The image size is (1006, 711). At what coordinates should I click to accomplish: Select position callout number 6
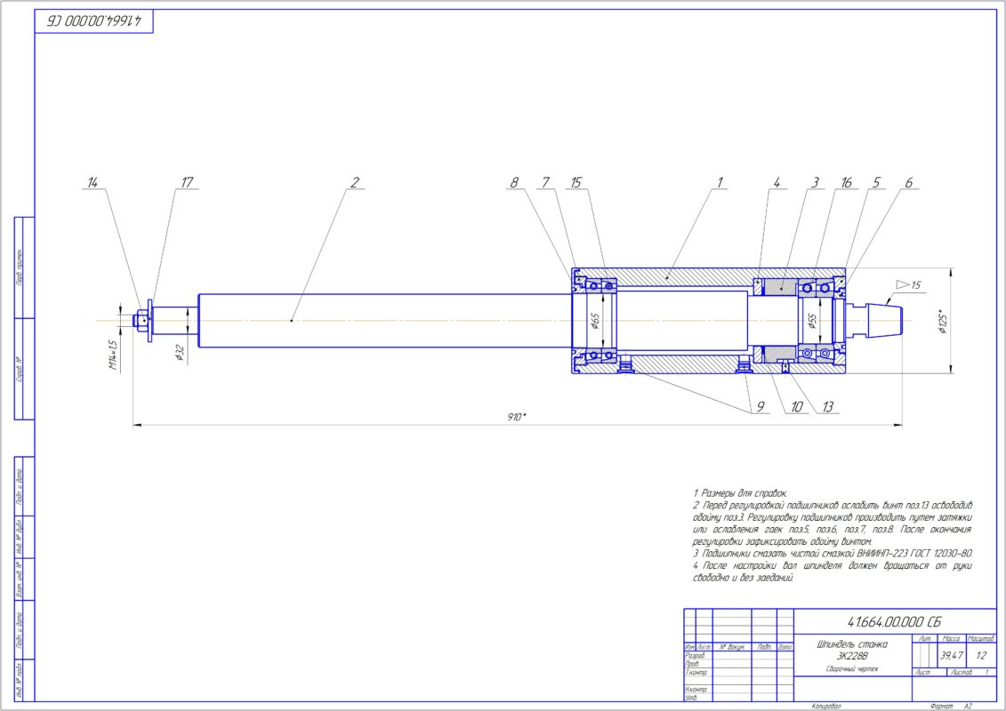point(908,183)
